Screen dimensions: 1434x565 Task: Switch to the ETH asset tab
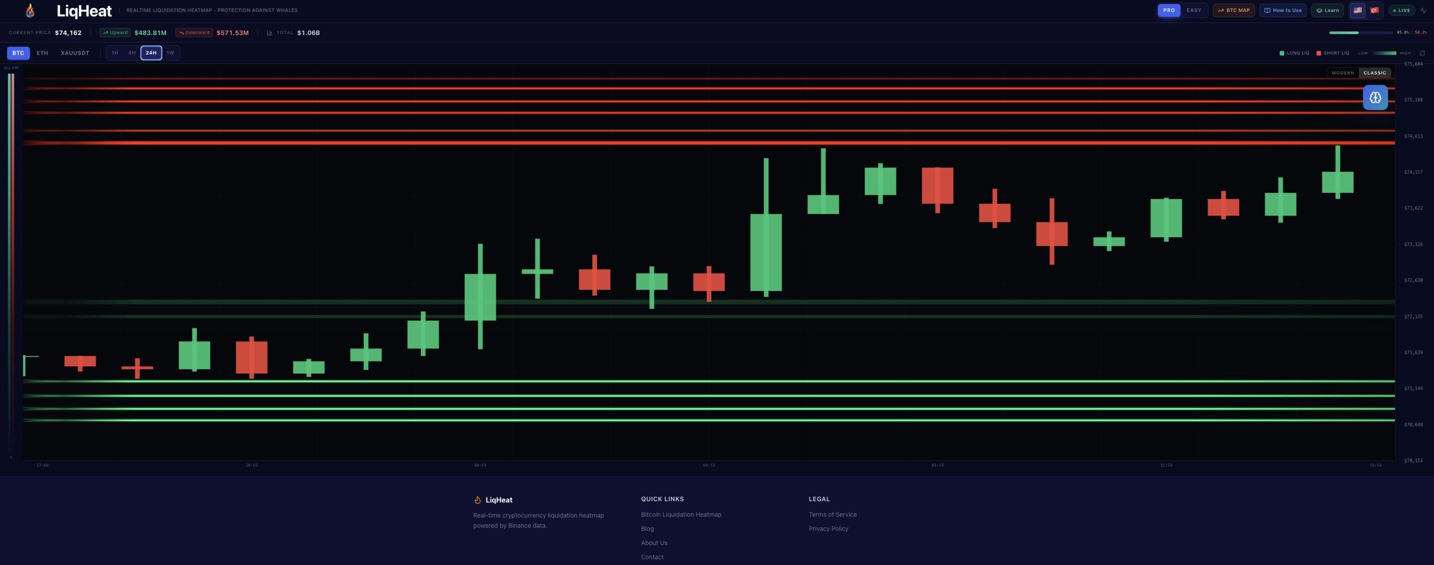[x=42, y=53]
